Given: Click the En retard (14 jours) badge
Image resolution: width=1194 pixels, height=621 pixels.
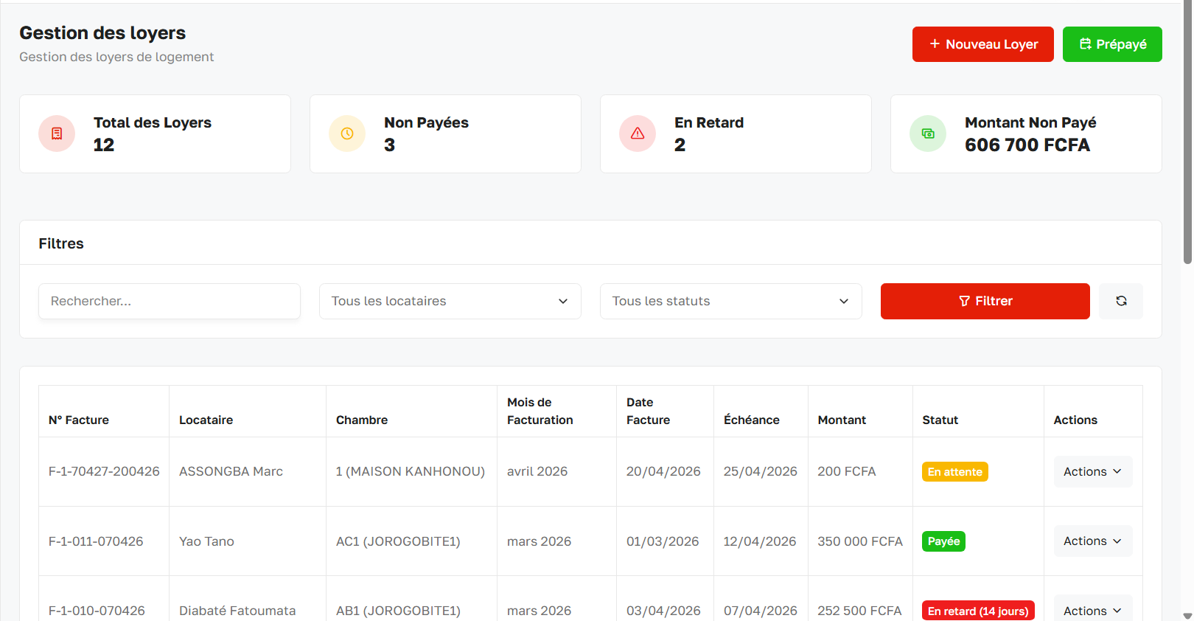Looking at the screenshot, I should 978,611.
